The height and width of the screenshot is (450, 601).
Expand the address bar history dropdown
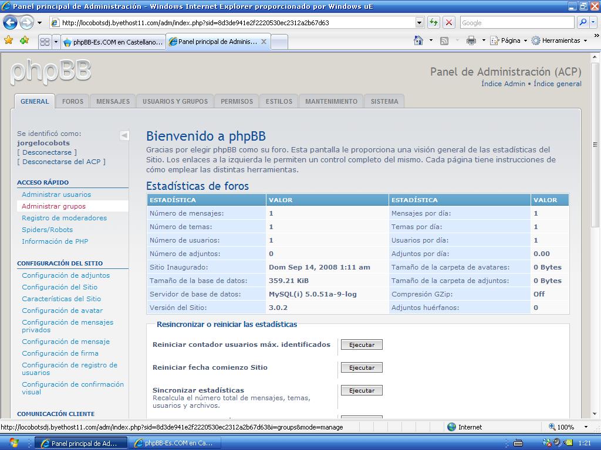419,23
